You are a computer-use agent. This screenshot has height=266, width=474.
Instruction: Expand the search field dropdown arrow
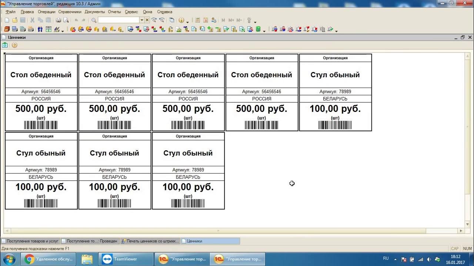pos(142,20)
